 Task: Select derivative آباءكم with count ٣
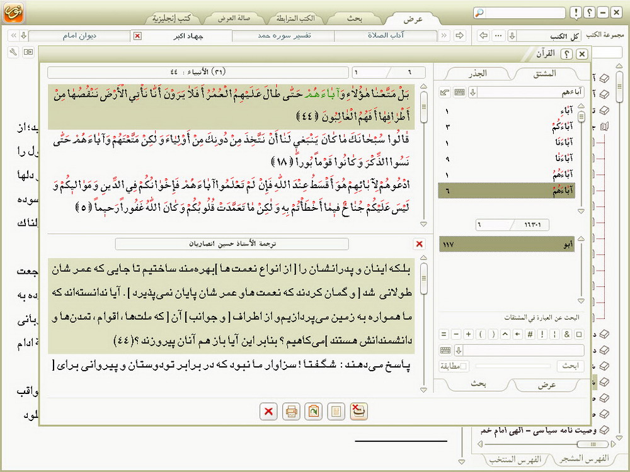tap(507, 127)
